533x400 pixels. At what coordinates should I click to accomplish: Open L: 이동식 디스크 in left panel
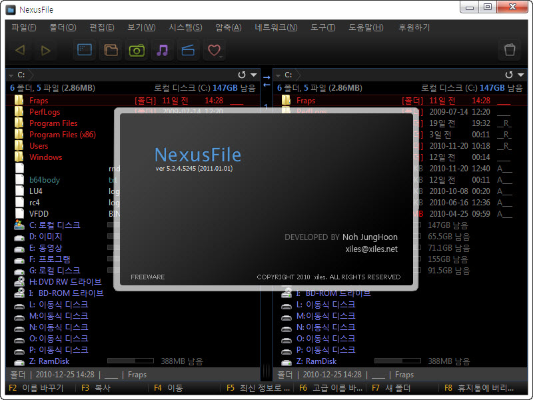[59, 305]
